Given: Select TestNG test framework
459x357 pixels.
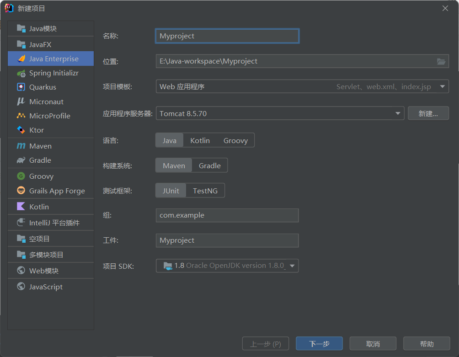Looking at the screenshot, I should click(205, 191).
